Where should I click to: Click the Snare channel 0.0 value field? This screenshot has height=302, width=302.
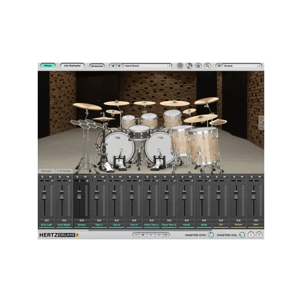tap(82, 220)
